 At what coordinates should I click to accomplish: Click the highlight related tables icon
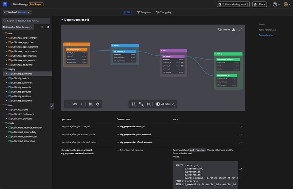(x=141, y=104)
